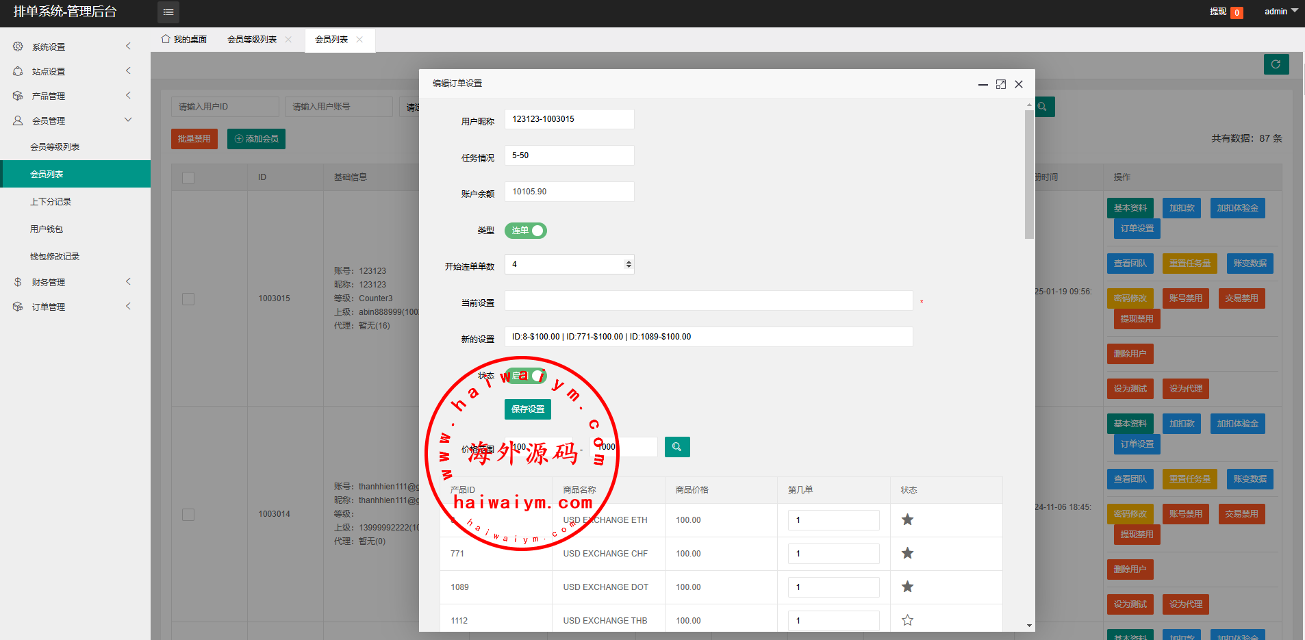Click the 保存设置 button
The width and height of the screenshot is (1305, 640).
[x=527, y=409]
